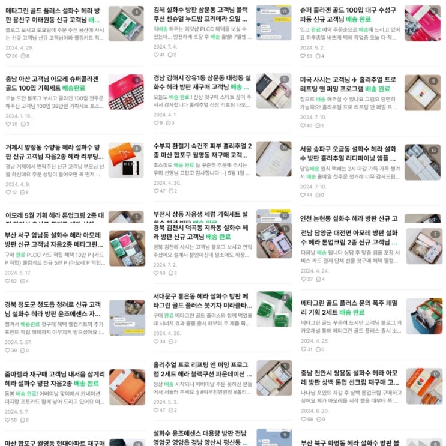Open the orange pouch thumbnail in 거제시 양정동 post

[126, 160]
